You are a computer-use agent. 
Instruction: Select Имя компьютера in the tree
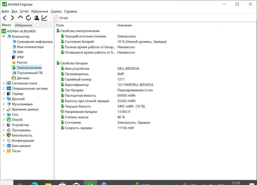28,47
